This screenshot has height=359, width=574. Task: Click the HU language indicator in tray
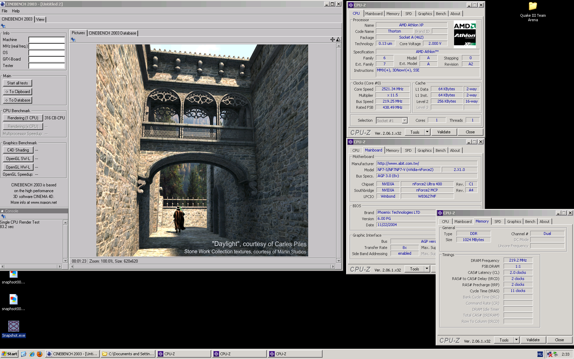point(540,354)
